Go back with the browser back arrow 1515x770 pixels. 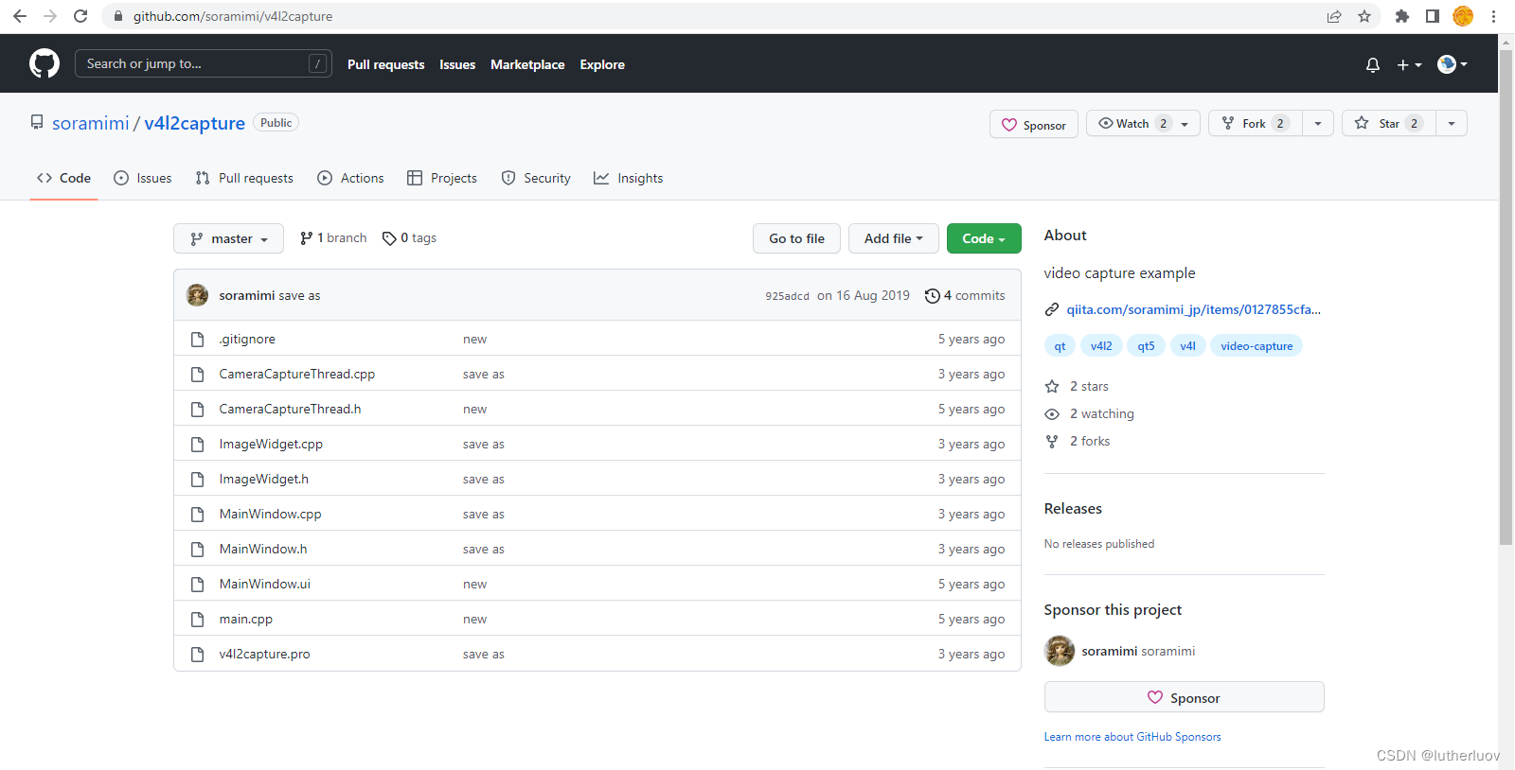coord(20,16)
